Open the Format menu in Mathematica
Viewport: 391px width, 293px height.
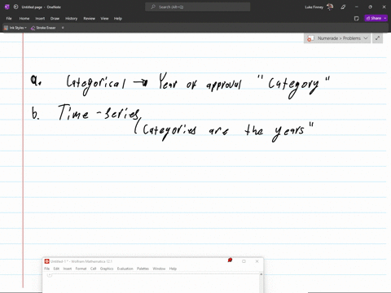tap(81, 269)
